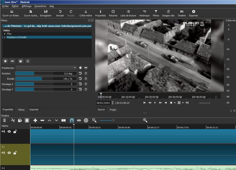Save a new Présélection preset
236x170 pixels.
pyautogui.click(x=80, y=68)
